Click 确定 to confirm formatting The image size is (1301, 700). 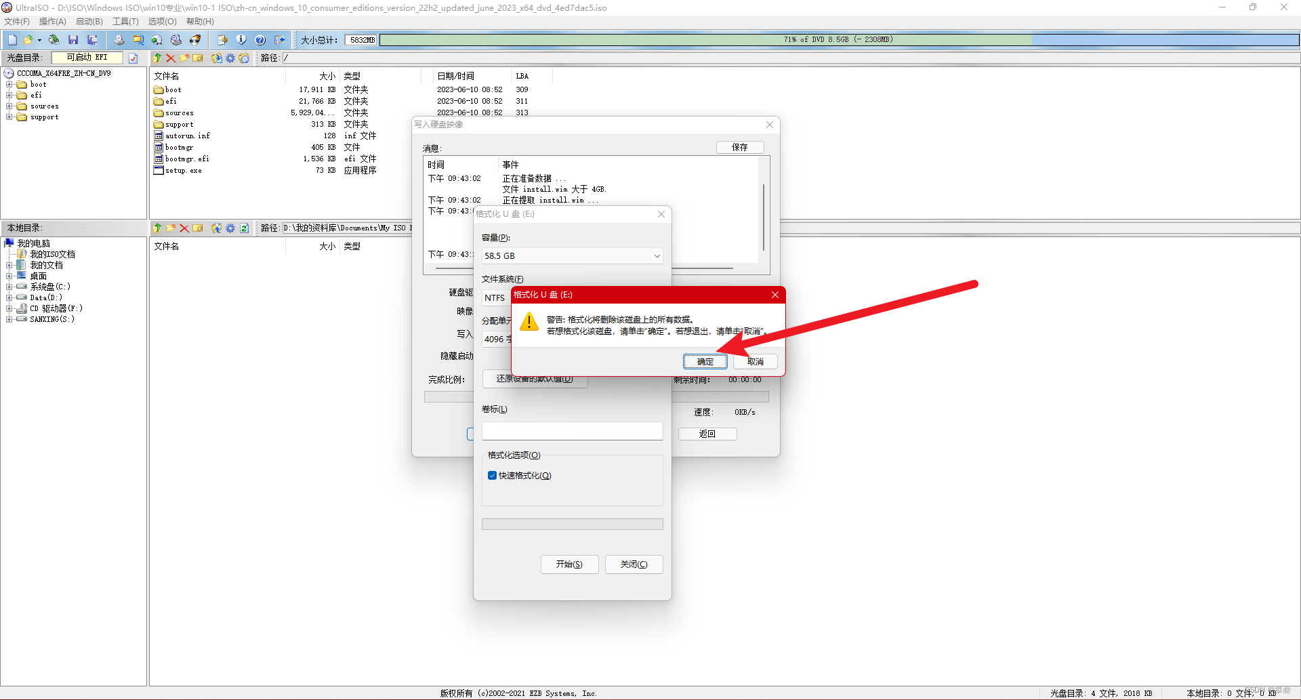point(705,362)
